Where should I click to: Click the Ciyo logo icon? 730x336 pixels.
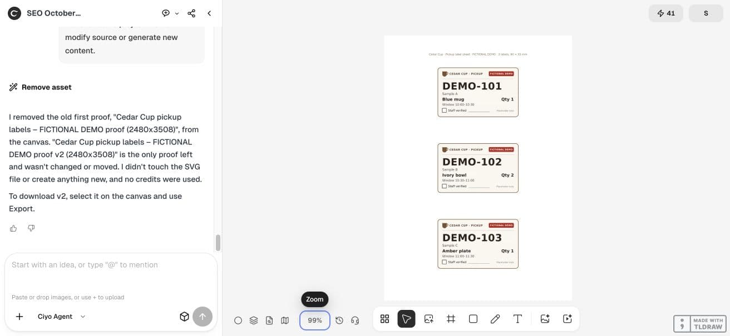pyautogui.click(x=14, y=13)
